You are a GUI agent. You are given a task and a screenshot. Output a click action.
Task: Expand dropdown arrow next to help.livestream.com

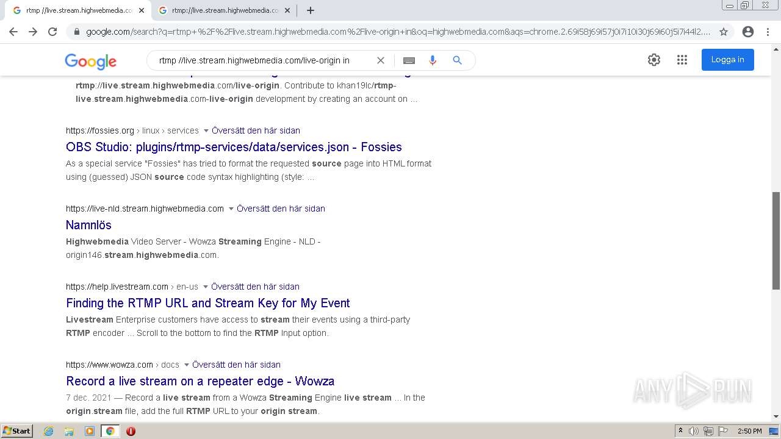click(206, 287)
